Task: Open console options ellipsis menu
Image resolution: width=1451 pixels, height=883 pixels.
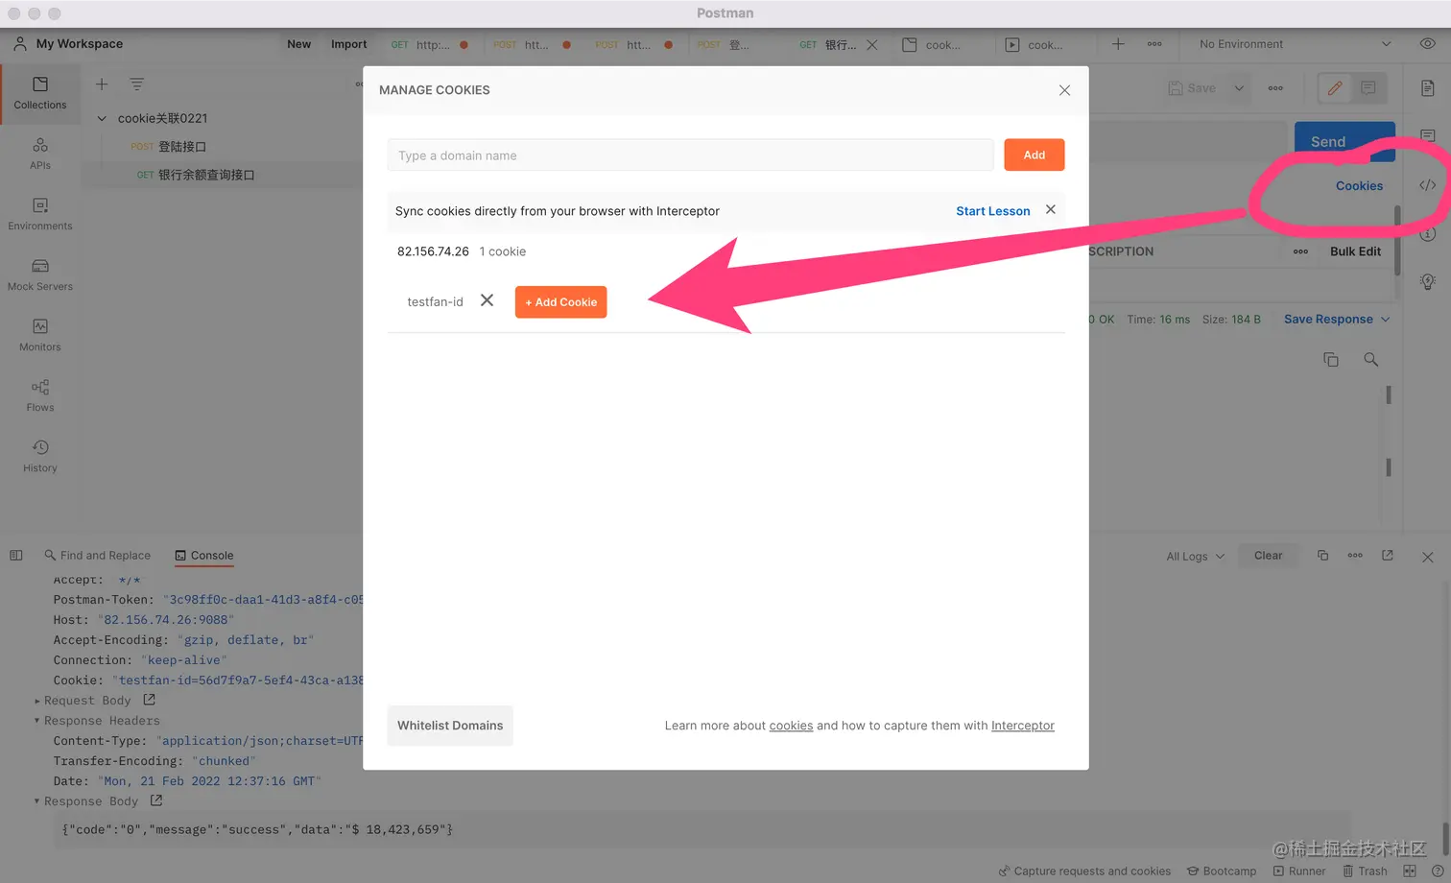Action: (1355, 555)
